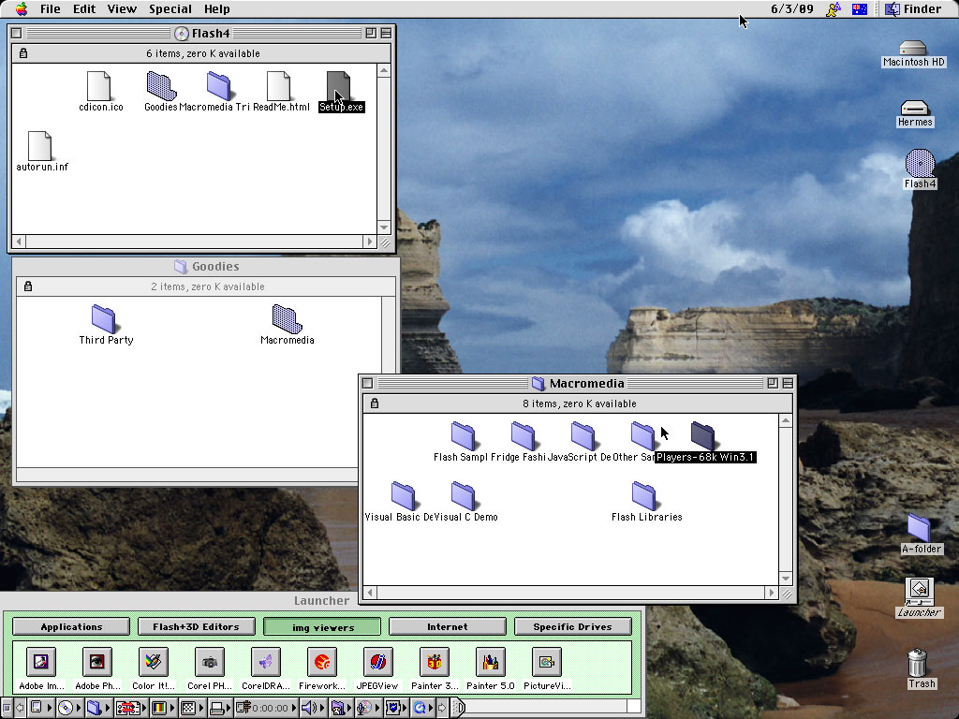The height and width of the screenshot is (719, 959).
Task: Switch Launcher to the Flash+3D Editors category
Action: click(x=196, y=626)
